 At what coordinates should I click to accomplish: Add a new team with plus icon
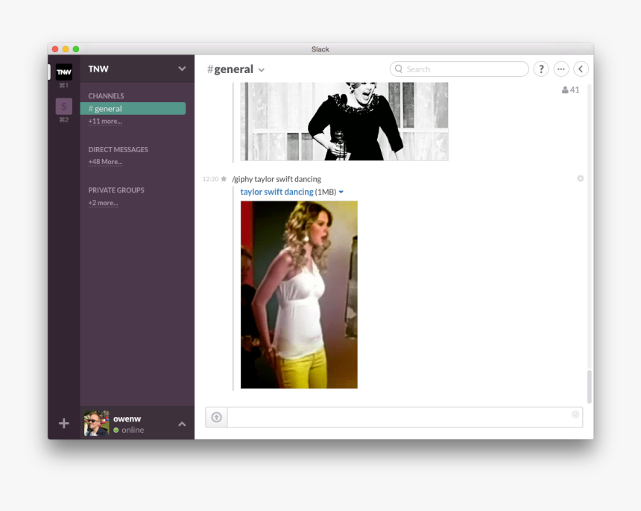(64, 423)
